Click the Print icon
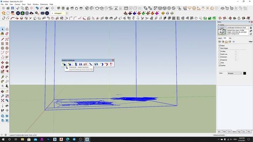Image resolution: width=253 pixels, height=142 pixels. click(x=47, y=8)
